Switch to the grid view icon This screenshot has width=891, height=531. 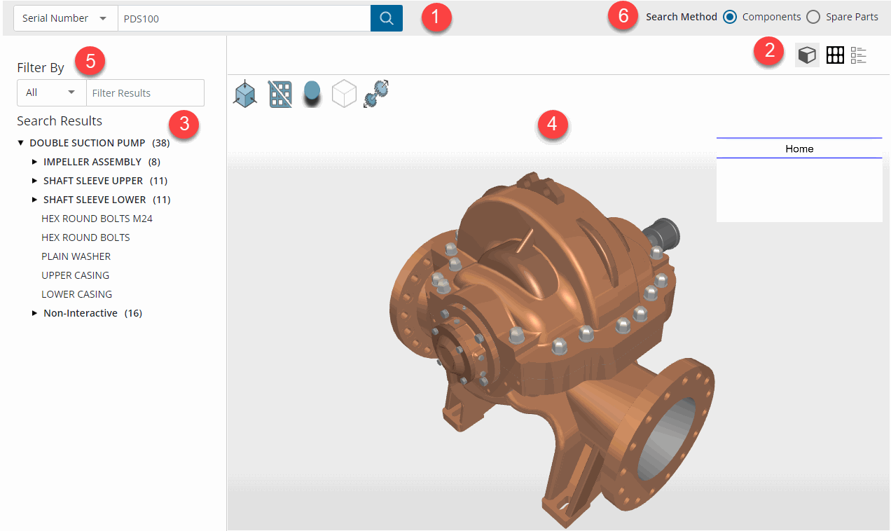(x=834, y=55)
